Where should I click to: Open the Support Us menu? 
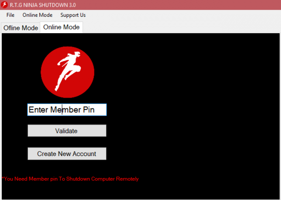73,15
